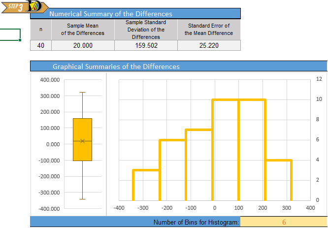Select the rightmost histogram bar of height 4
Image resolution: width=328 pixels, height=228 pixels.
click(279, 180)
